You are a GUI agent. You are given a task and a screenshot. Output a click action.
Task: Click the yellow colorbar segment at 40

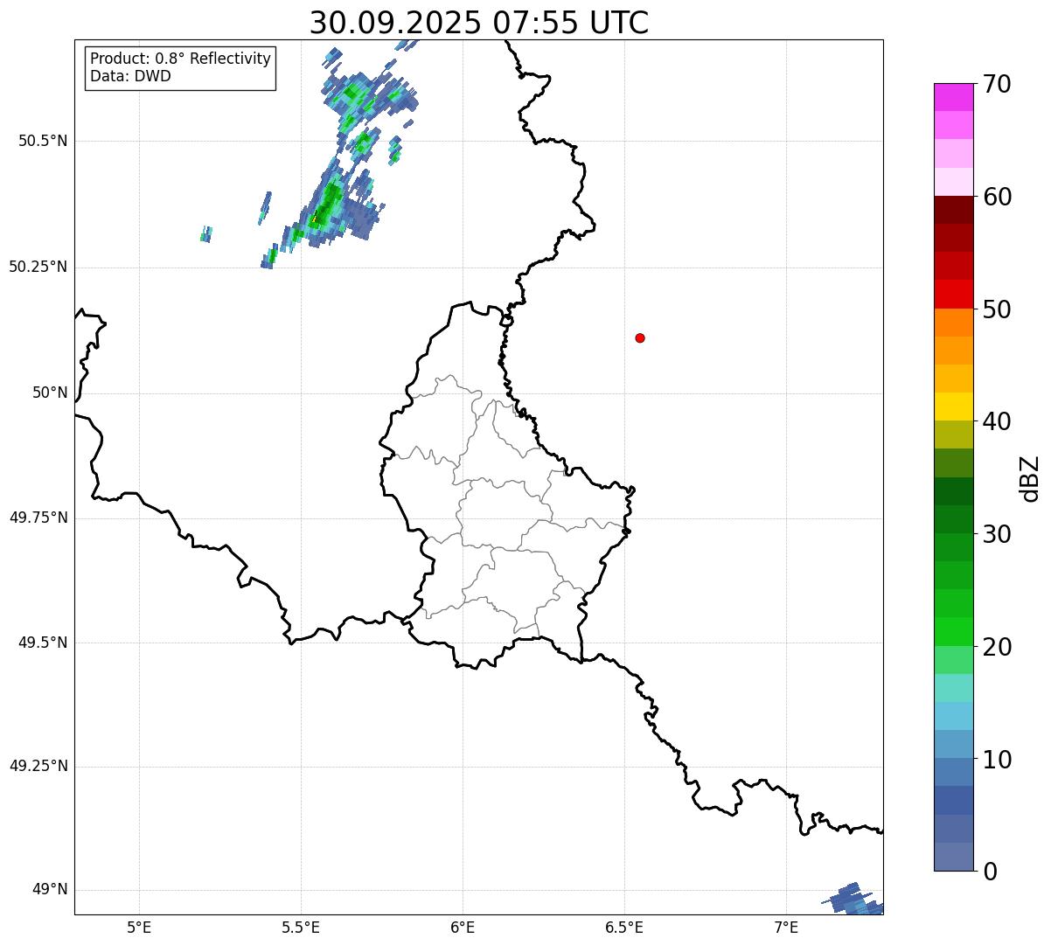(954, 406)
